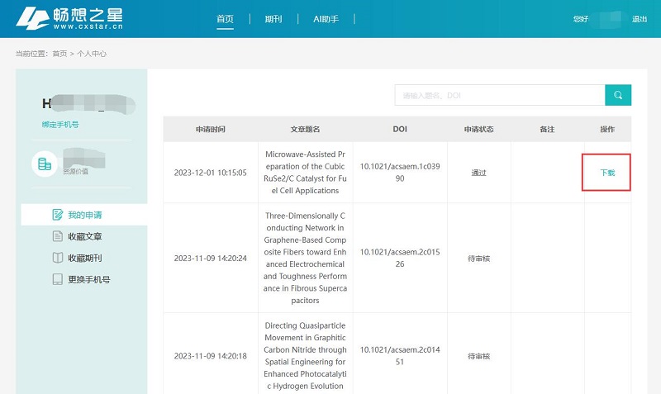Click 待审核 status of the Graphitic Carbon Nitride article
This screenshot has width=661, height=394.
coord(479,356)
